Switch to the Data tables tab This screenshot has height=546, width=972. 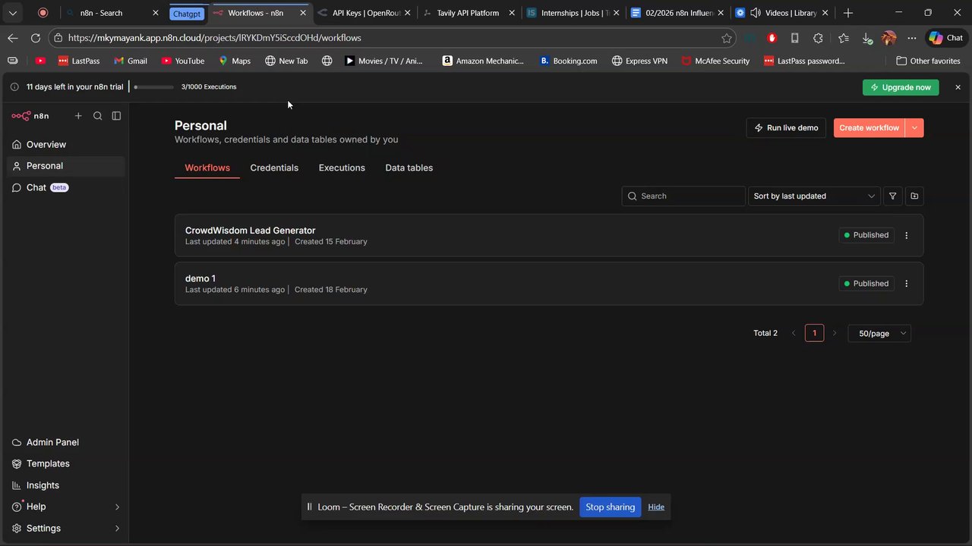click(409, 168)
